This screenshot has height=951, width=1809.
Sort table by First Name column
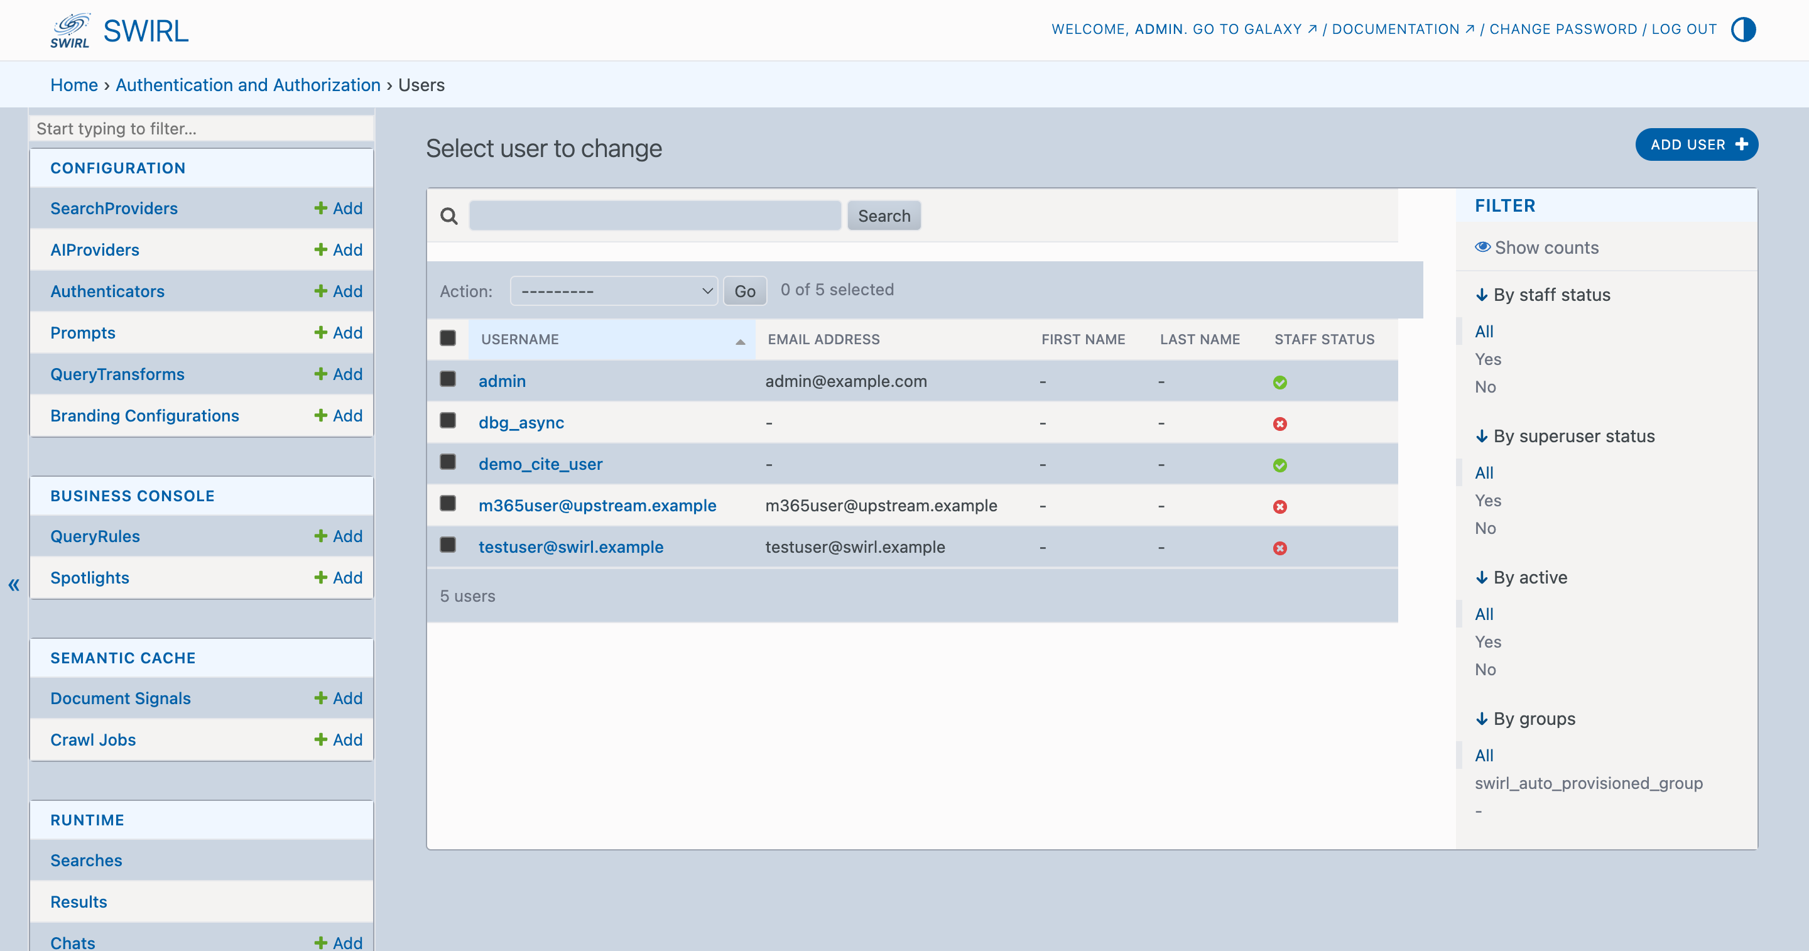1083,339
